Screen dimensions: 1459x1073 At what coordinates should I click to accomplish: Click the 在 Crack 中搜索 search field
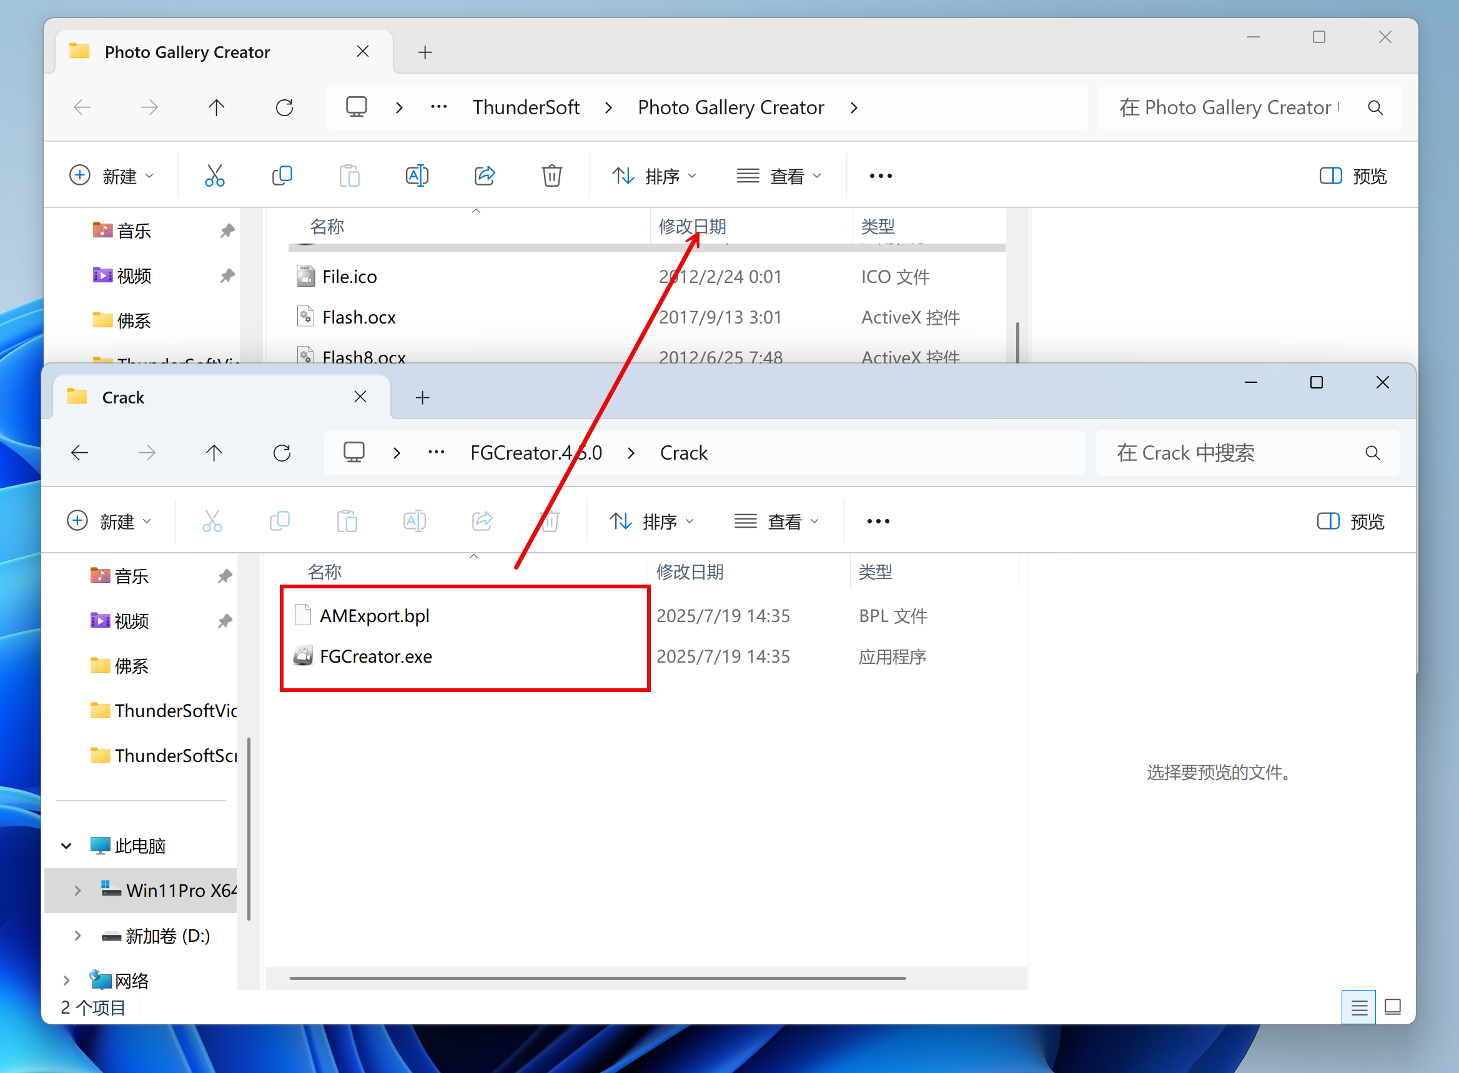click(x=1234, y=453)
